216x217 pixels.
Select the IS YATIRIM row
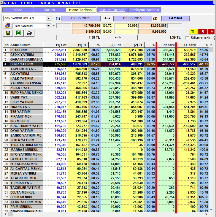(x=106, y=50)
